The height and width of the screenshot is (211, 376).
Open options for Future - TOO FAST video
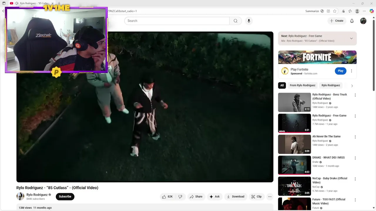[x=355, y=200]
